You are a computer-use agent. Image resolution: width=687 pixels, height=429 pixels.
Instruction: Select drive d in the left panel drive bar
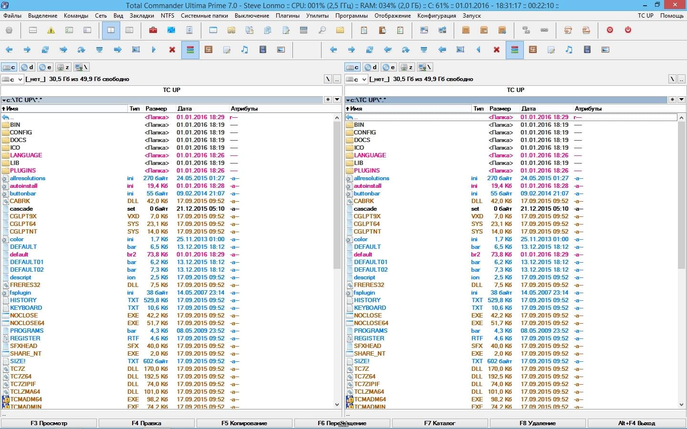[27, 67]
